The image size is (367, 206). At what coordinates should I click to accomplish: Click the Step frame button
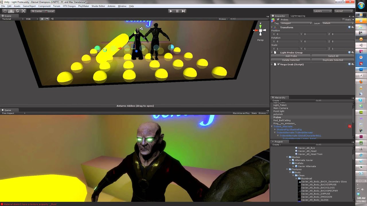coord(183,11)
